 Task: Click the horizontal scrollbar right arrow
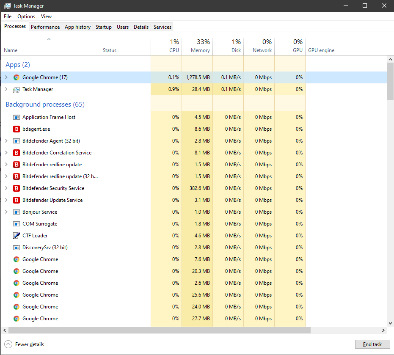[383, 330]
